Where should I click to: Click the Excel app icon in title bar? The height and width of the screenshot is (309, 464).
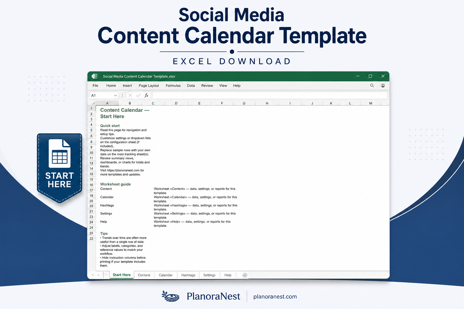coord(95,76)
